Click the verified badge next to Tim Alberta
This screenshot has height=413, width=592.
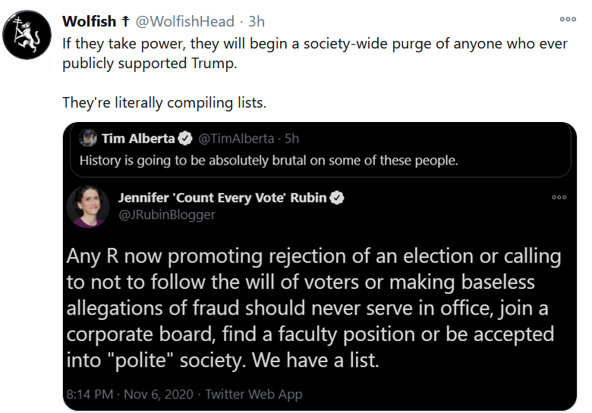184,139
